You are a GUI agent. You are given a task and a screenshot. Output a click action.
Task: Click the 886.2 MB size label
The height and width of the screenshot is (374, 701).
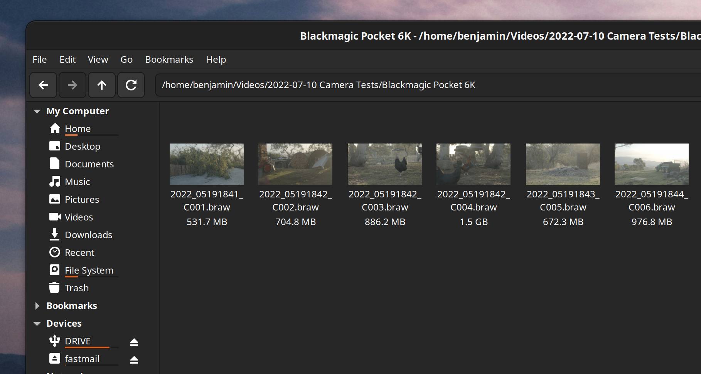click(385, 222)
